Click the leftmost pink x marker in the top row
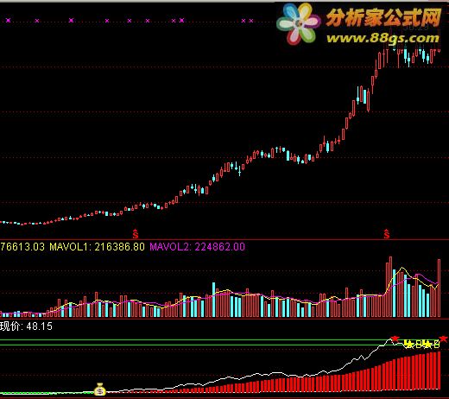 pos(8,21)
